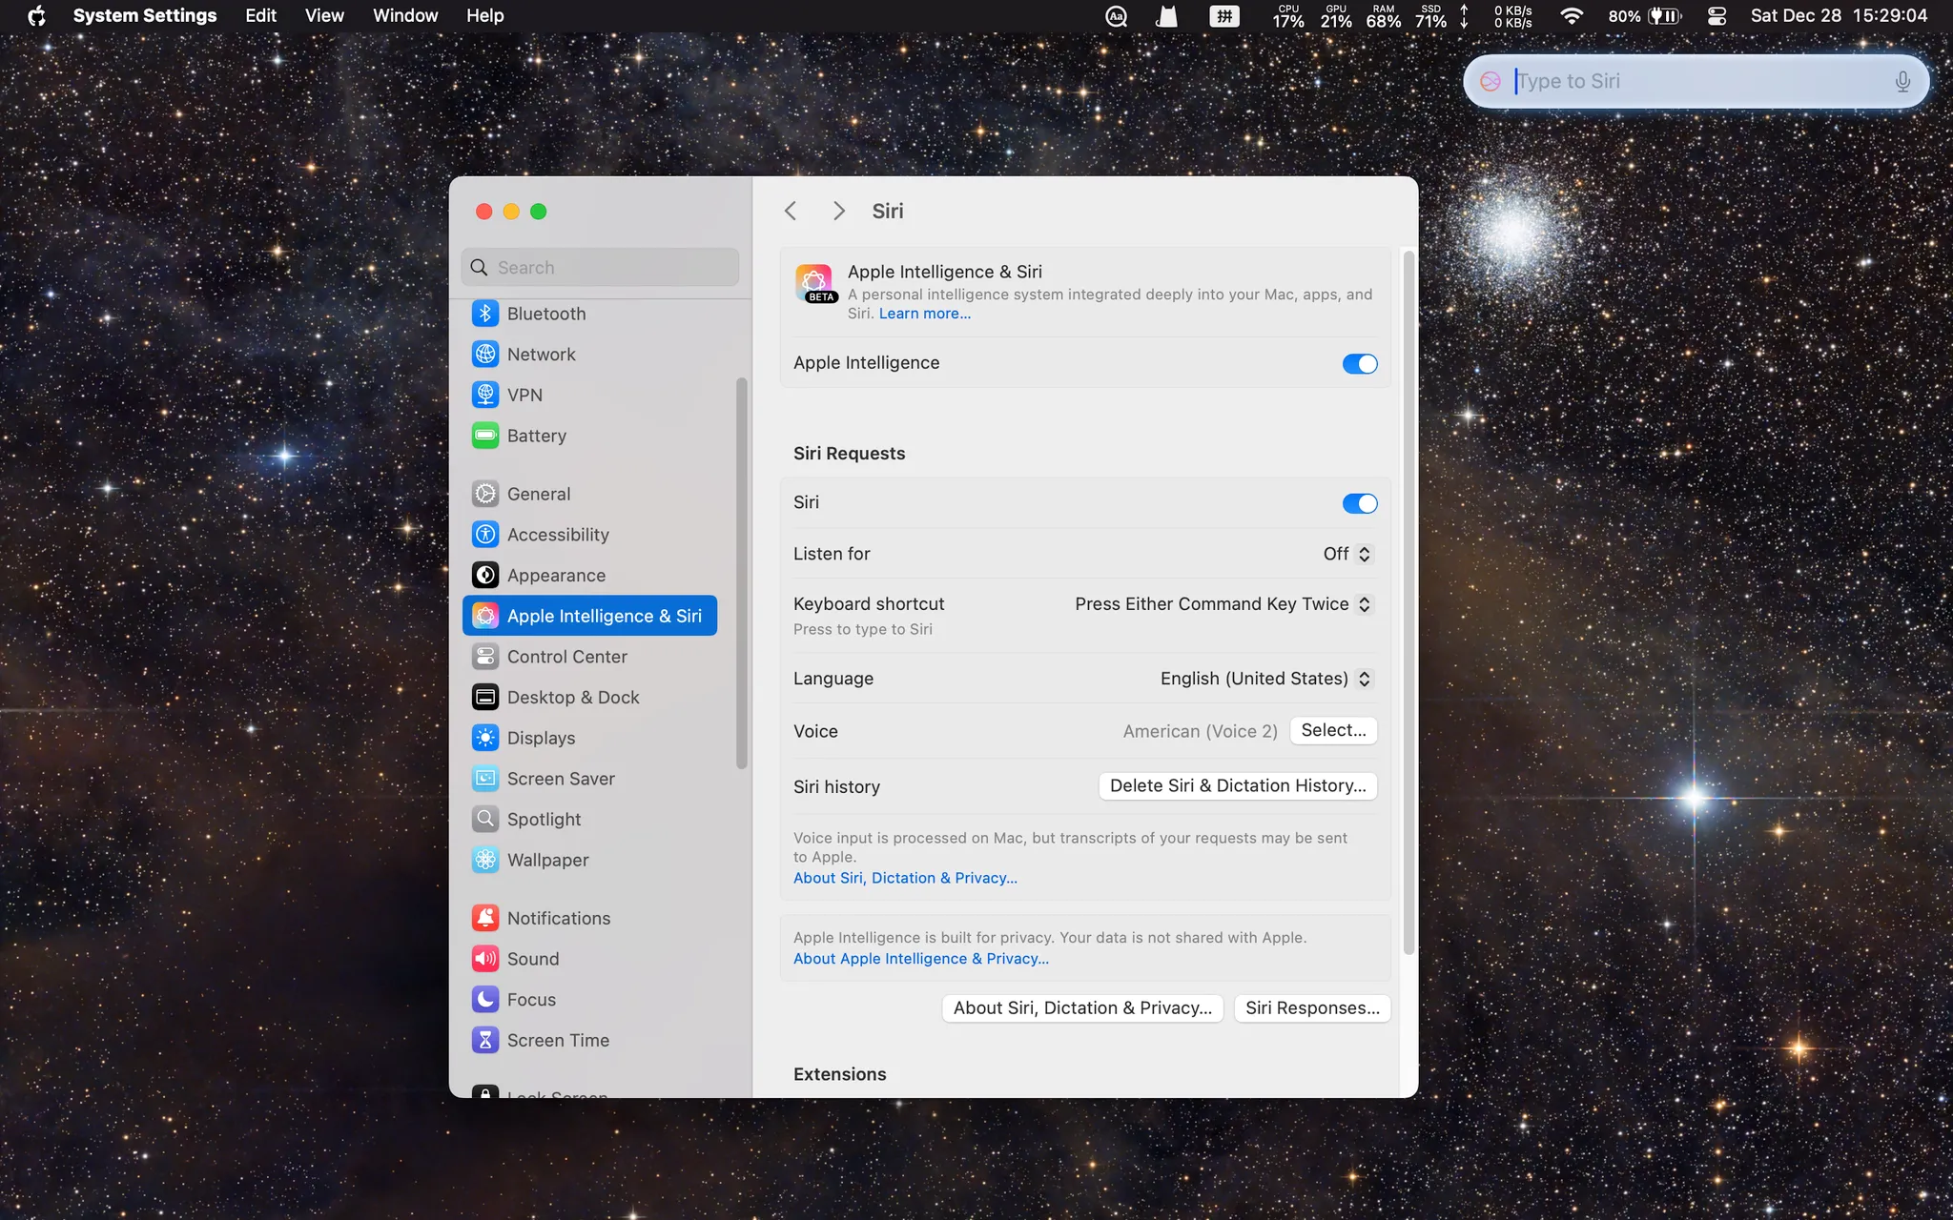Click the About Siri, Dictation & Privacy button
This screenshot has width=1953, height=1220.
click(x=1082, y=1008)
